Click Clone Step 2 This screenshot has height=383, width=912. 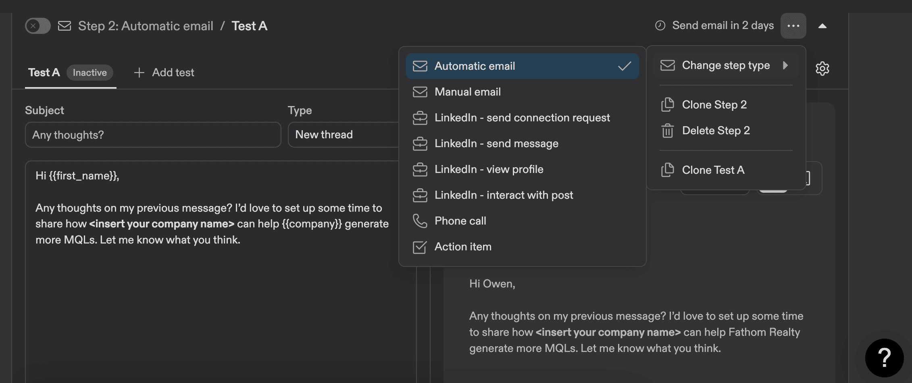click(726, 105)
